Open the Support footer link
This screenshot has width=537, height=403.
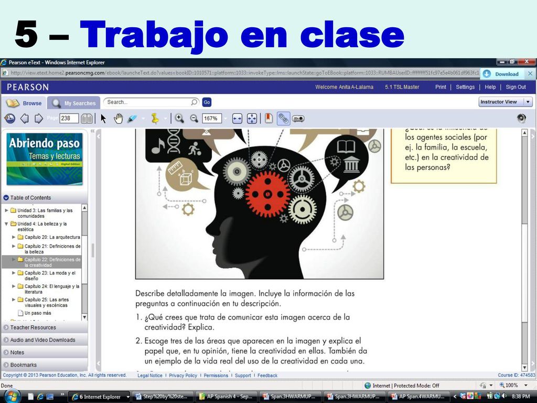[243, 376]
